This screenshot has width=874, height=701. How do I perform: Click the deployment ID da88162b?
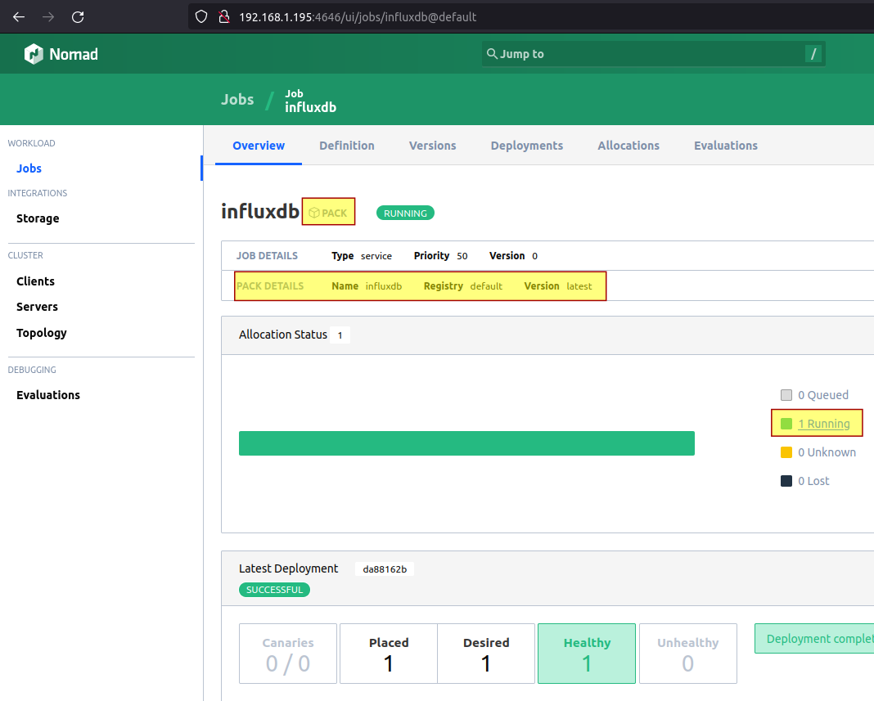385,569
